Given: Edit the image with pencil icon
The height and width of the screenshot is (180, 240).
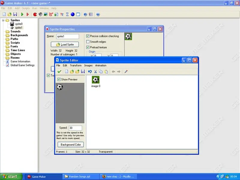Looking at the screenshot, I should 126,71.
